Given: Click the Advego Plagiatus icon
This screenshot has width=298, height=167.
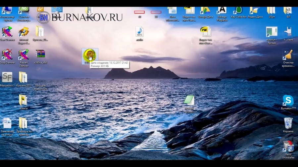Looking at the screenshot, I should click(x=222, y=11).
